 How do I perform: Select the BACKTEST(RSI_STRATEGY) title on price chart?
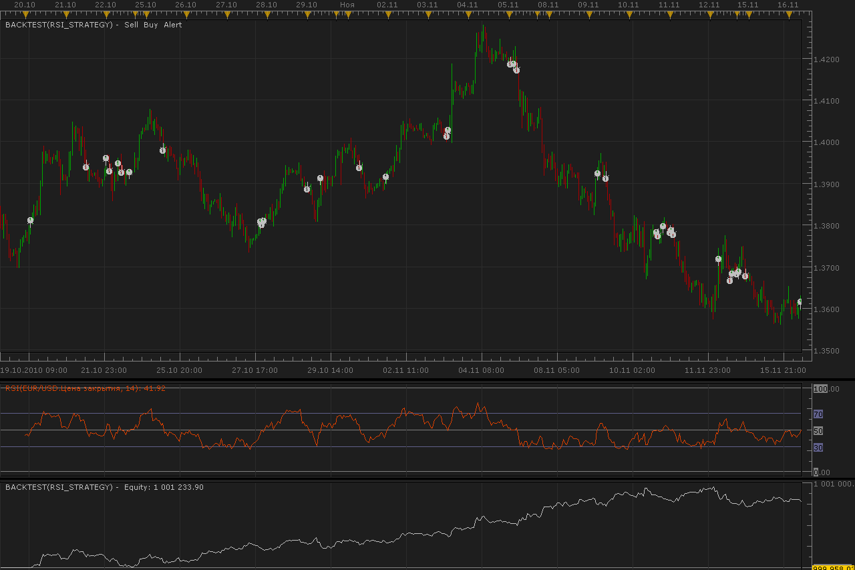pyautogui.click(x=59, y=25)
